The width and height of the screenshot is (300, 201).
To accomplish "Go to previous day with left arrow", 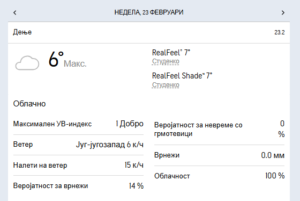I will click(x=15, y=13).
